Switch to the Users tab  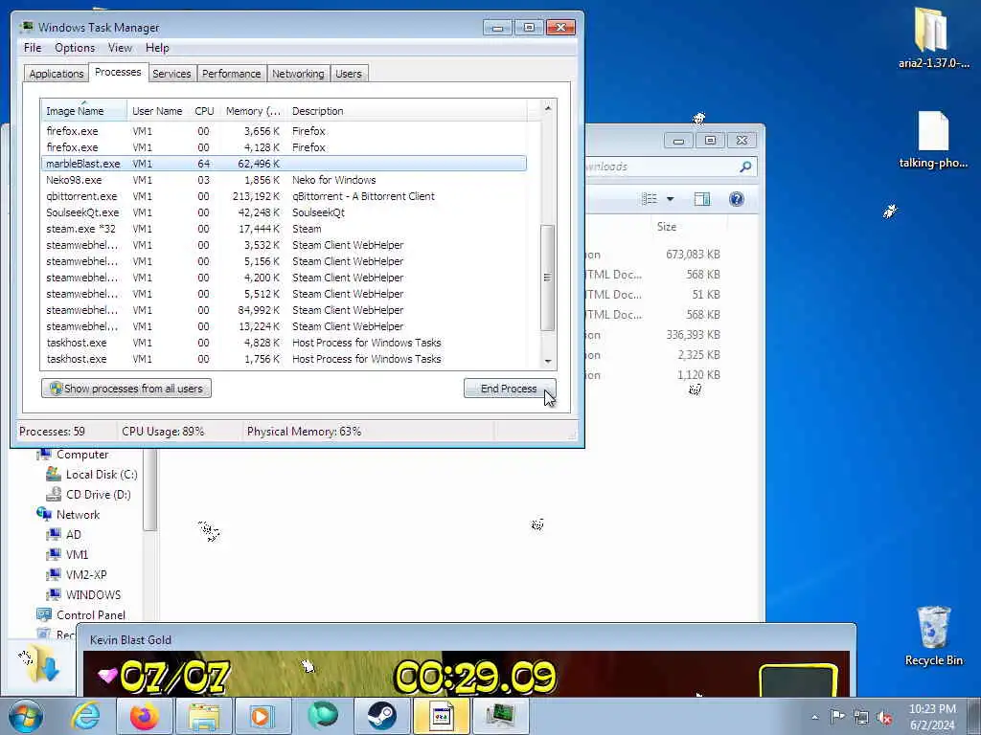coord(349,74)
